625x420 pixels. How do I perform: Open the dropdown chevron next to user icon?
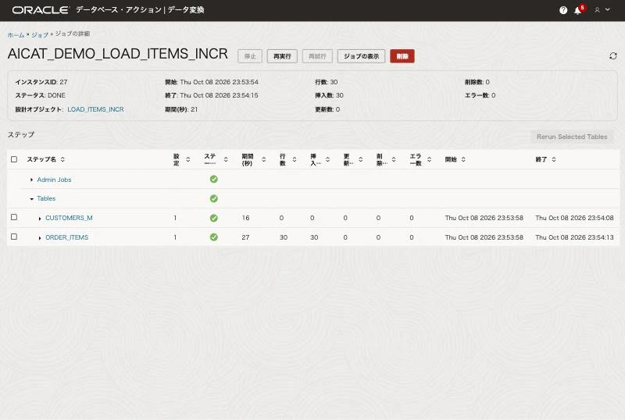click(608, 9)
